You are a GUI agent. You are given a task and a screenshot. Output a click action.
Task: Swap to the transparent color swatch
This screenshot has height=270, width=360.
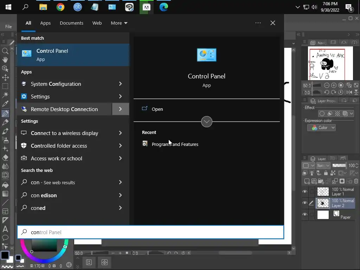(x=7, y=266)
